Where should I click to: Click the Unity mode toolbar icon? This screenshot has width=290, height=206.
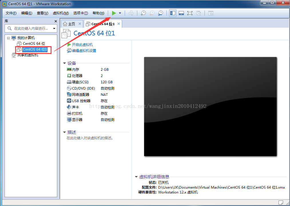198,13
